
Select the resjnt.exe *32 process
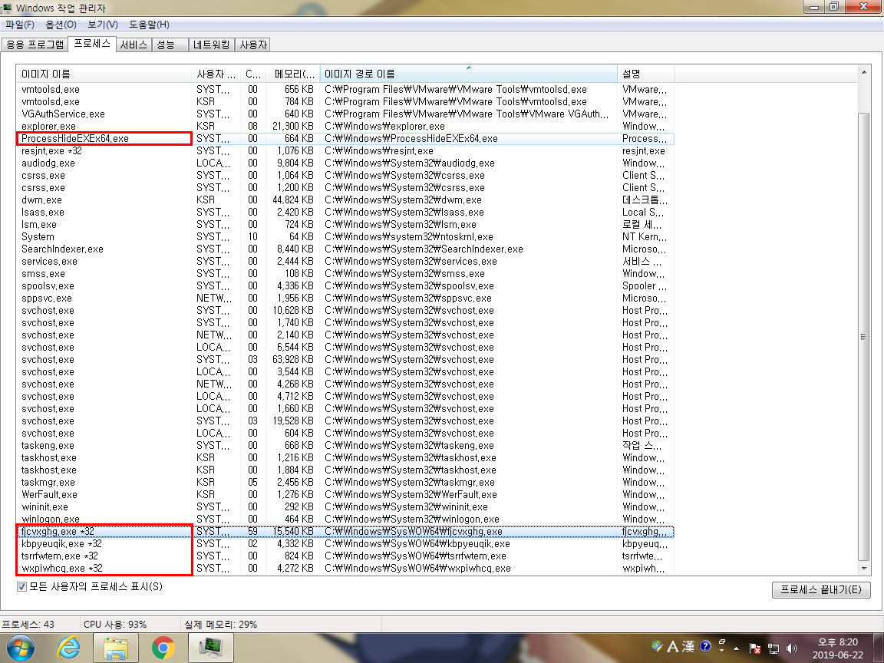(x=345, y=151)
